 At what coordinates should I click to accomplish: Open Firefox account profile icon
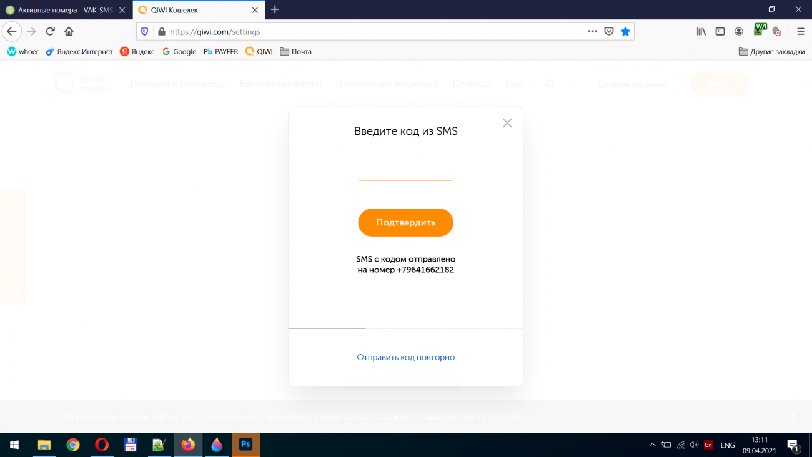(739, 31)
